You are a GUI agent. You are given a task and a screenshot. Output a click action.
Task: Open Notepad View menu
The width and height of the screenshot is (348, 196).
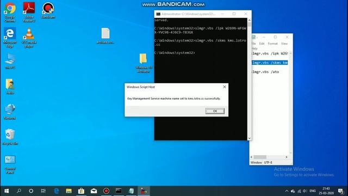pos(284,44)
